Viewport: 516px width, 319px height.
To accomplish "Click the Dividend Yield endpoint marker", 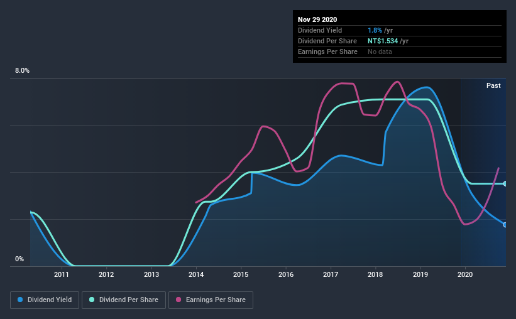I will click(505, 225).
